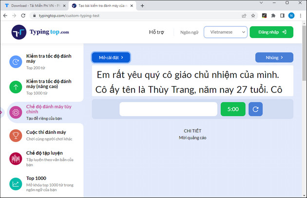Open the Chrome profile avatar N

click(x=291, y=16)
